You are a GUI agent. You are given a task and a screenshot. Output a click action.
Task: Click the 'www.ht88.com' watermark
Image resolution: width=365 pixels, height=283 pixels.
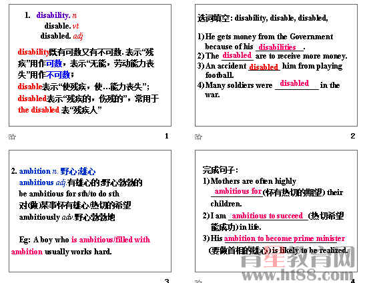(x=298, y=276)
